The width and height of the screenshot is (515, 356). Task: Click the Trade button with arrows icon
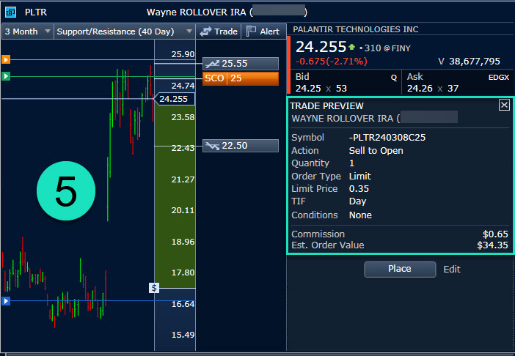219,31
